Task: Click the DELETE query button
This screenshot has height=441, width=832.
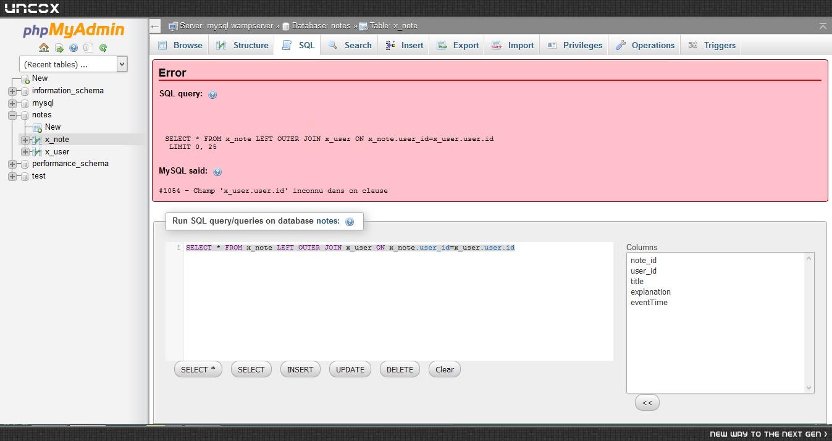Action: 400,369
